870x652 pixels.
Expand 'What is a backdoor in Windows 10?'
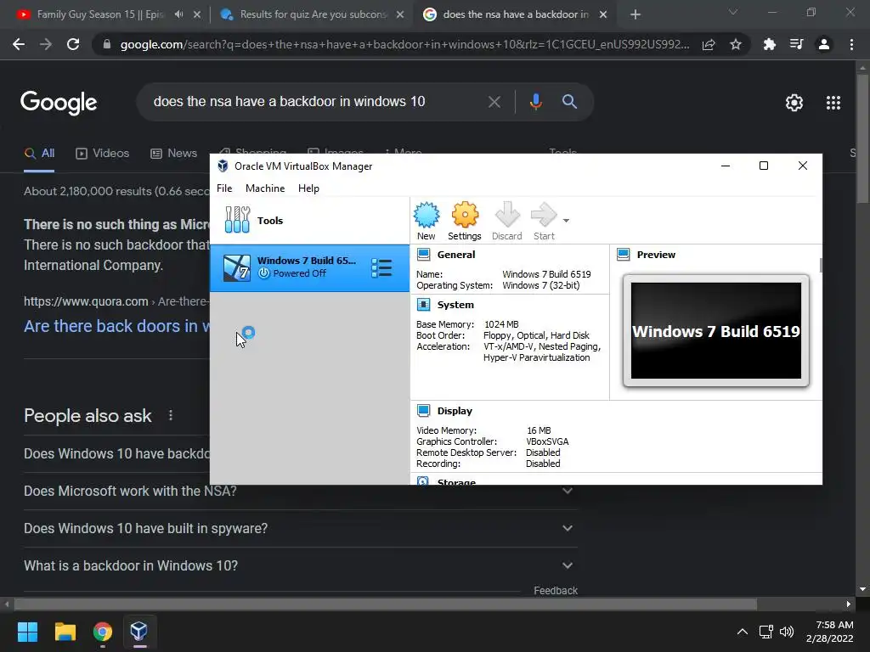pos(300,565)
